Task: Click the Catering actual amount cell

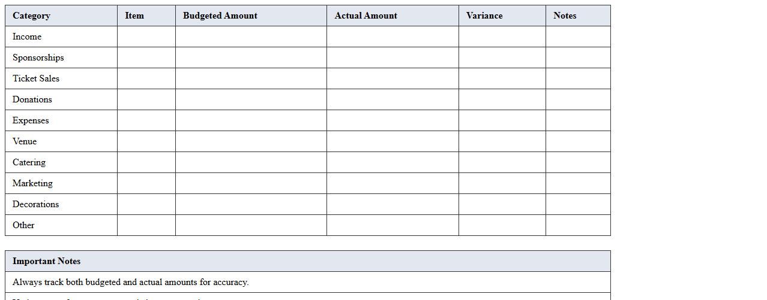Action: coord(393,162)
